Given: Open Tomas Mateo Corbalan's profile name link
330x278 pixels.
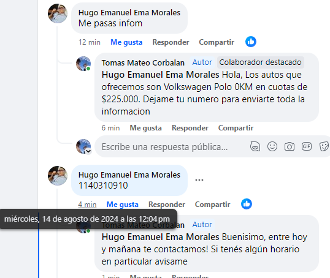Looking at the screenshot, I should [x=143, y=63].
